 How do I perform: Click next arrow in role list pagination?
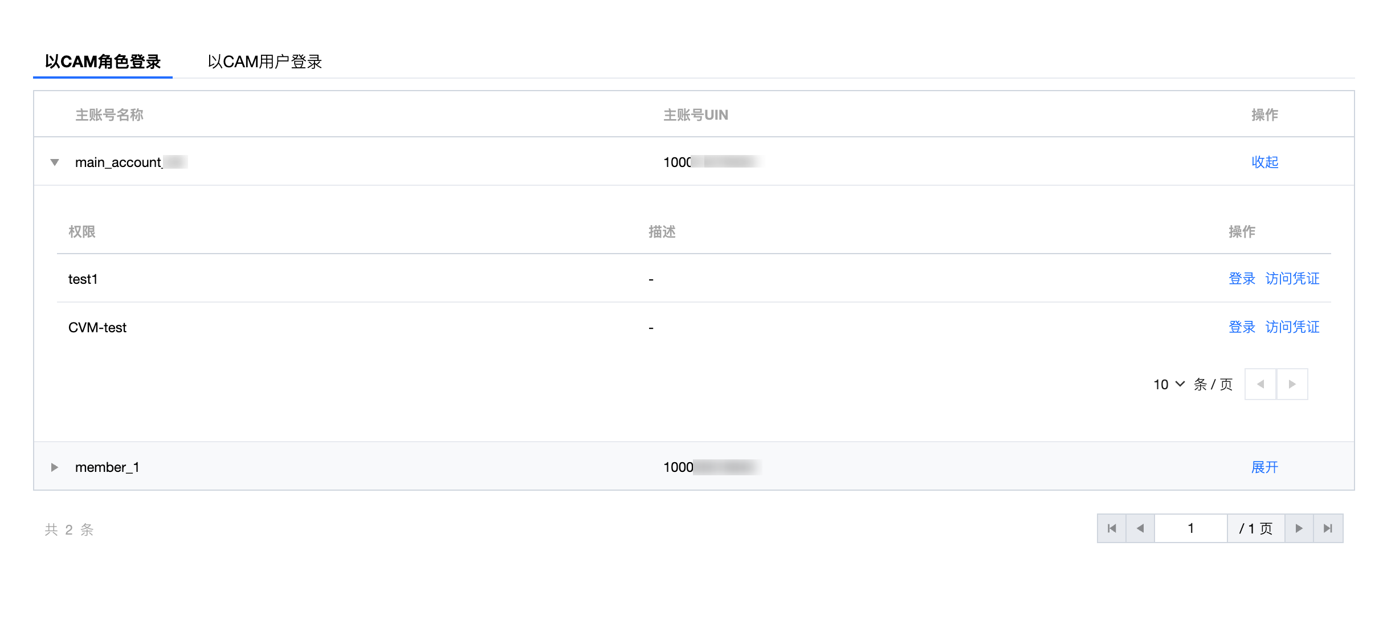[x=1292, y=384]
